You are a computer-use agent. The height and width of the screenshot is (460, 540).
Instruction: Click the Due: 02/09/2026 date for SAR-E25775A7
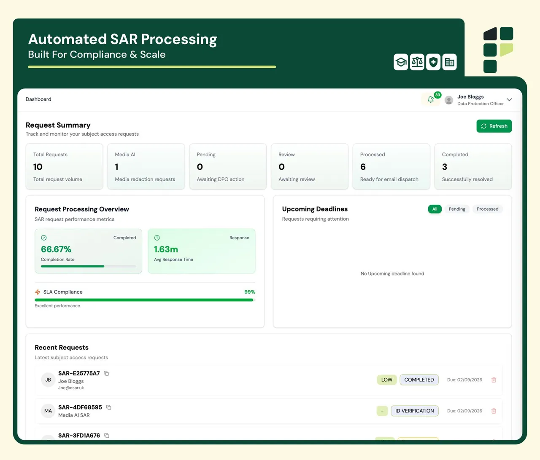(x=464, y=380)
